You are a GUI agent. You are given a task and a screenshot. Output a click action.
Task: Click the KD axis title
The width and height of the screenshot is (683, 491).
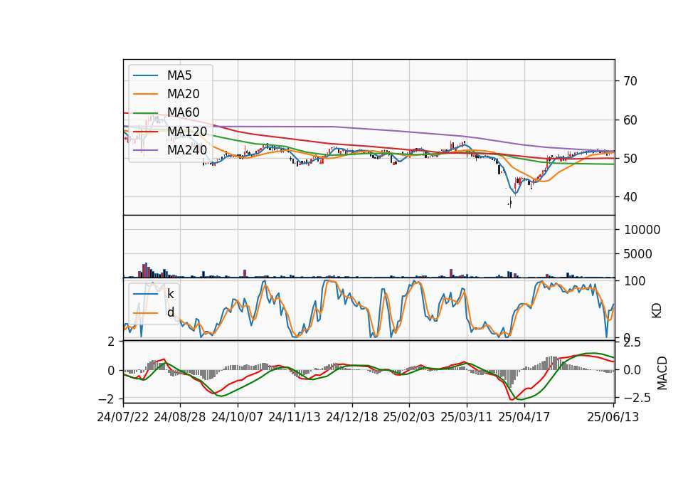(x=657, y=311)
